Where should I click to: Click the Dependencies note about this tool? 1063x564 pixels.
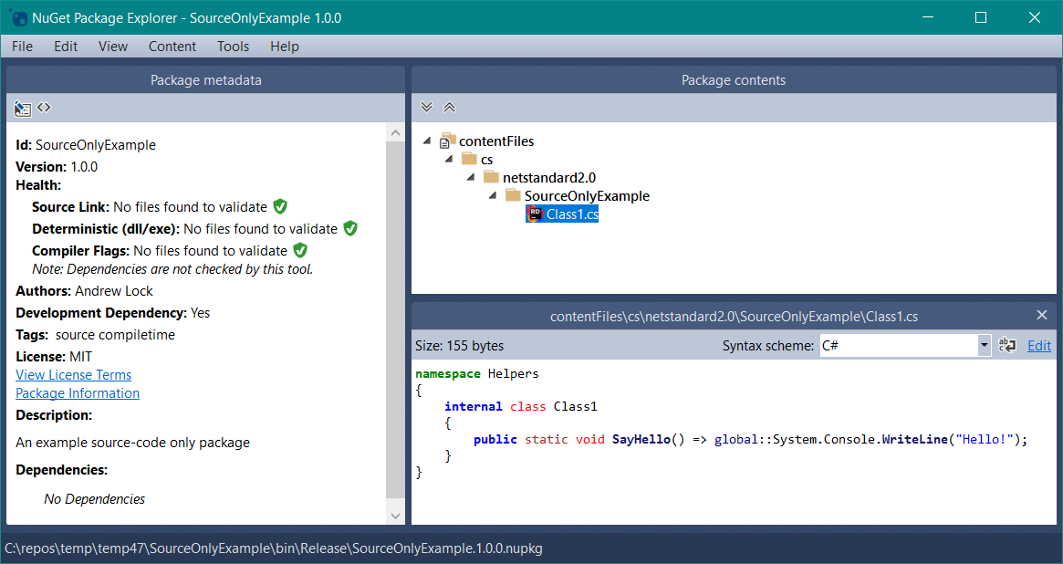(172, 269)
